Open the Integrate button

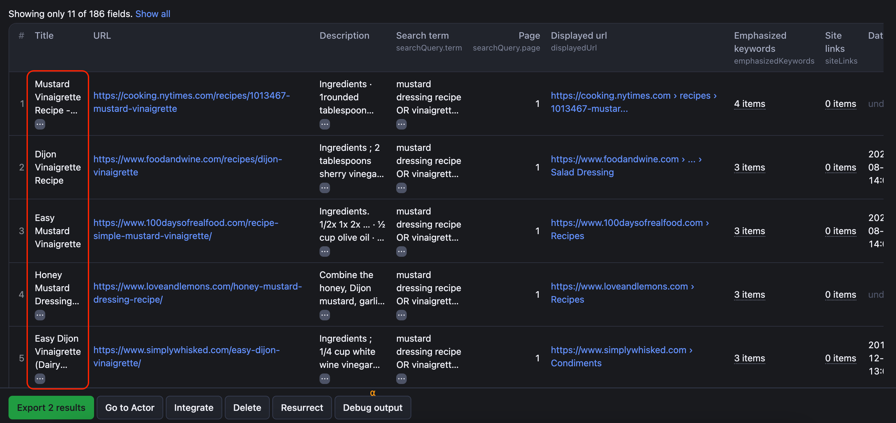[x=194, y=407]
